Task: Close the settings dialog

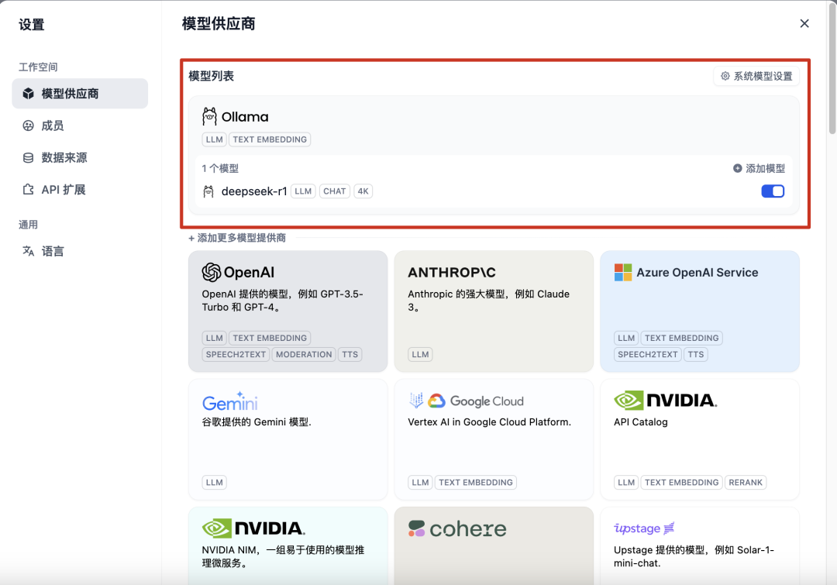Action: (x=804, y=23)
